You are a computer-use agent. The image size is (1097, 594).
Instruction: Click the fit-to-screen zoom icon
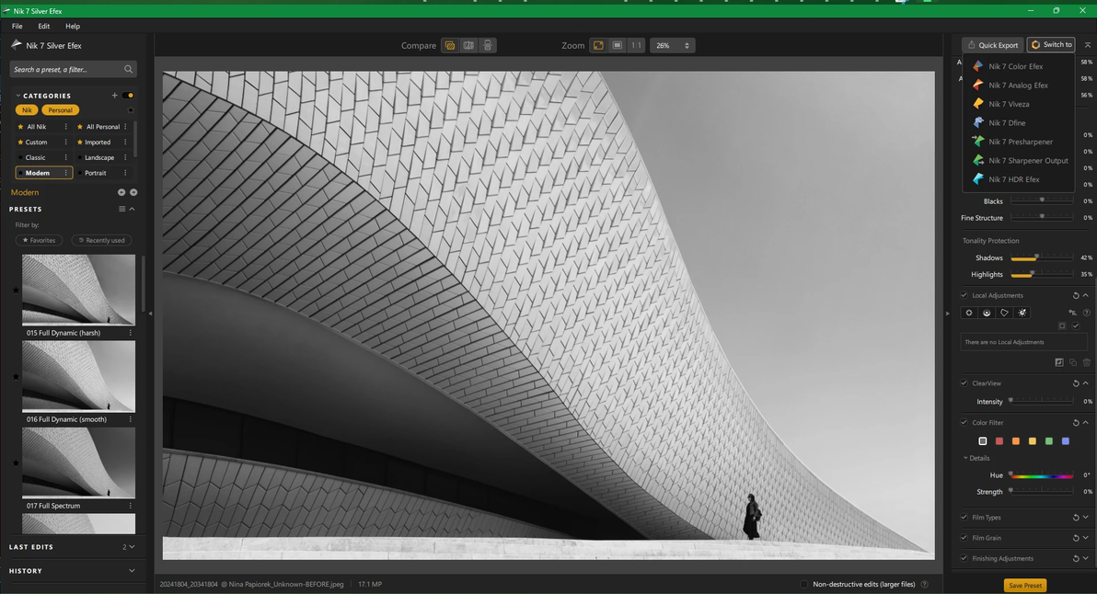coord(598,45)
